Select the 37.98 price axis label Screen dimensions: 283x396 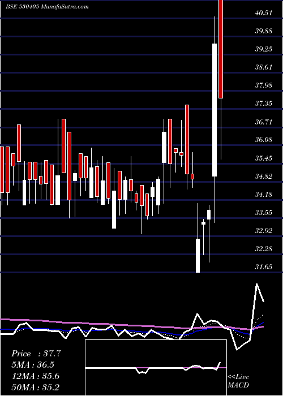coord(264,85)
